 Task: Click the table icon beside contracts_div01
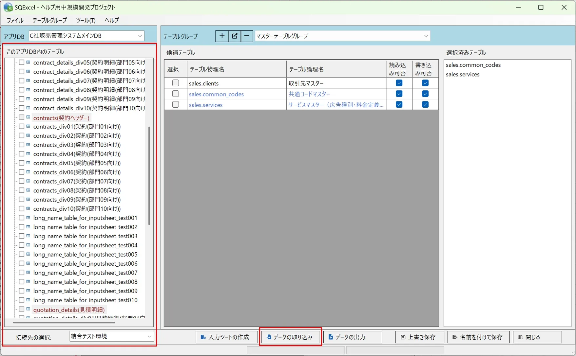click(28, 126)
